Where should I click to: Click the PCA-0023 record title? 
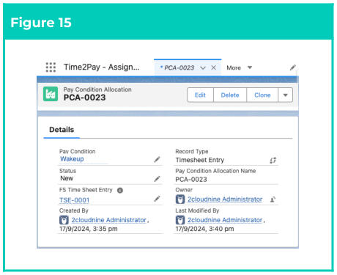click(84, 98)
